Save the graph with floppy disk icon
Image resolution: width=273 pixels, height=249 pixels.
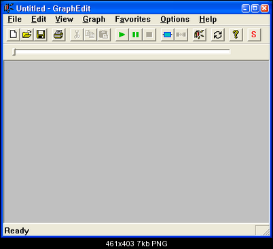tap(41, 35)
